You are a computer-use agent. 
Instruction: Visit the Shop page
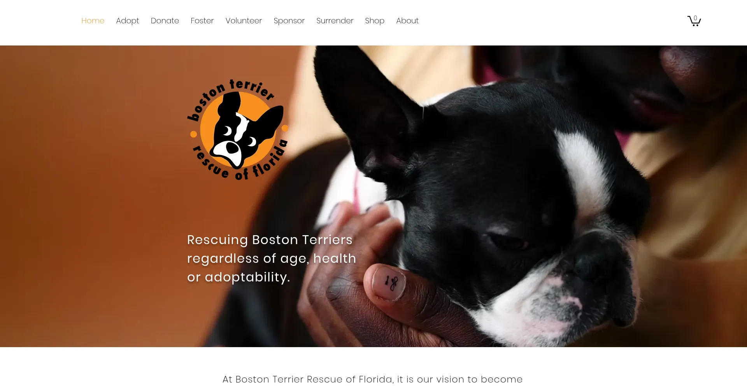[375, 21]
